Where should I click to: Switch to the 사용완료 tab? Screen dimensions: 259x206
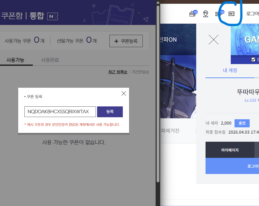point(50,60)
